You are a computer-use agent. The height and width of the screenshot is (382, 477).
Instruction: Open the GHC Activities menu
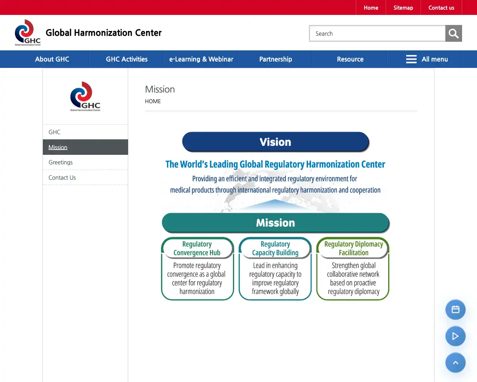point(127,59)
